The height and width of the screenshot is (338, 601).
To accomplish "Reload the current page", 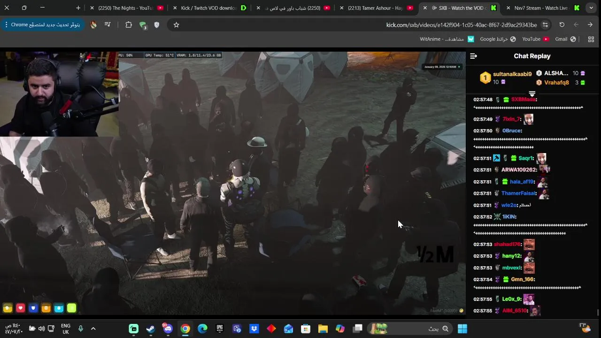I will point(562,25).
